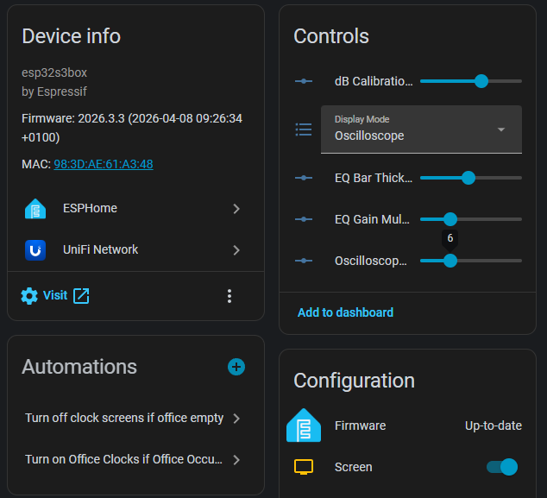Click the EQ Bar Thickness slider handle
This screenshot has width=547, height=498.
pyautogui.click(x=468, y=178)
